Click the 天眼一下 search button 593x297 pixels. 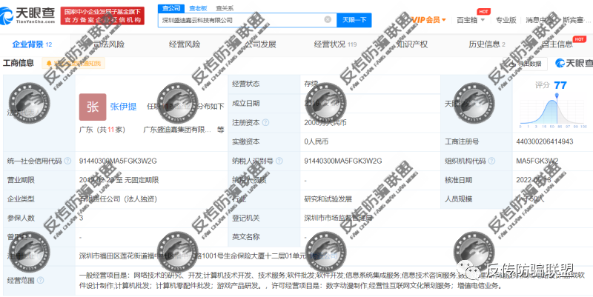354,20
